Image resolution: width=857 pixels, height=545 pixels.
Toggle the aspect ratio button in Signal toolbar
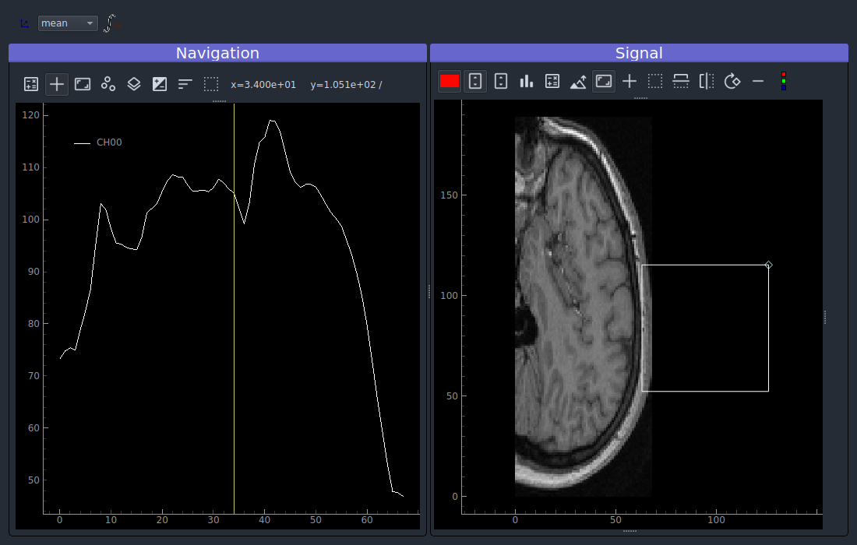604,82
